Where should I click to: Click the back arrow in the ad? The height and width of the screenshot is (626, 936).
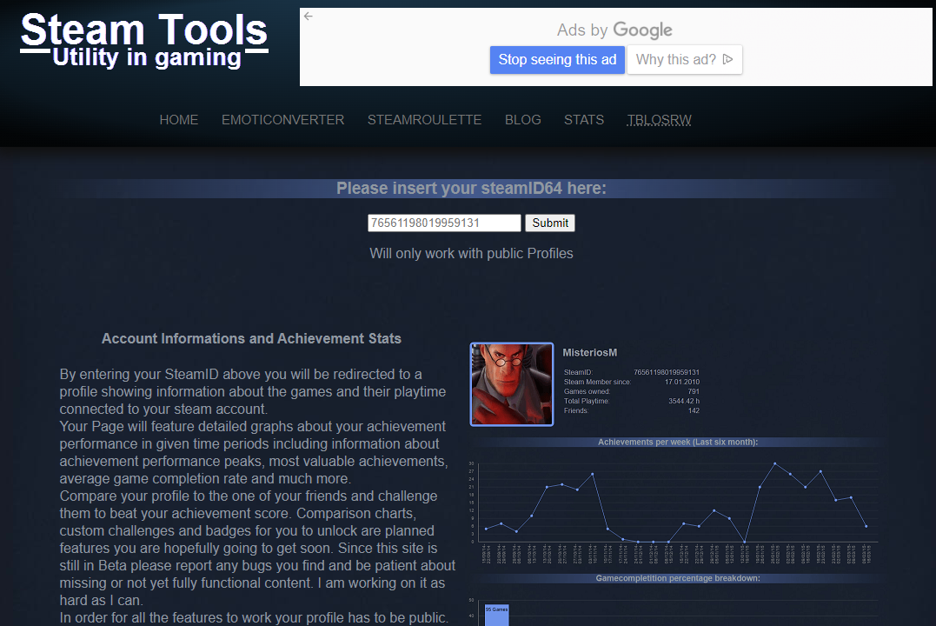(x=308, y=16)
